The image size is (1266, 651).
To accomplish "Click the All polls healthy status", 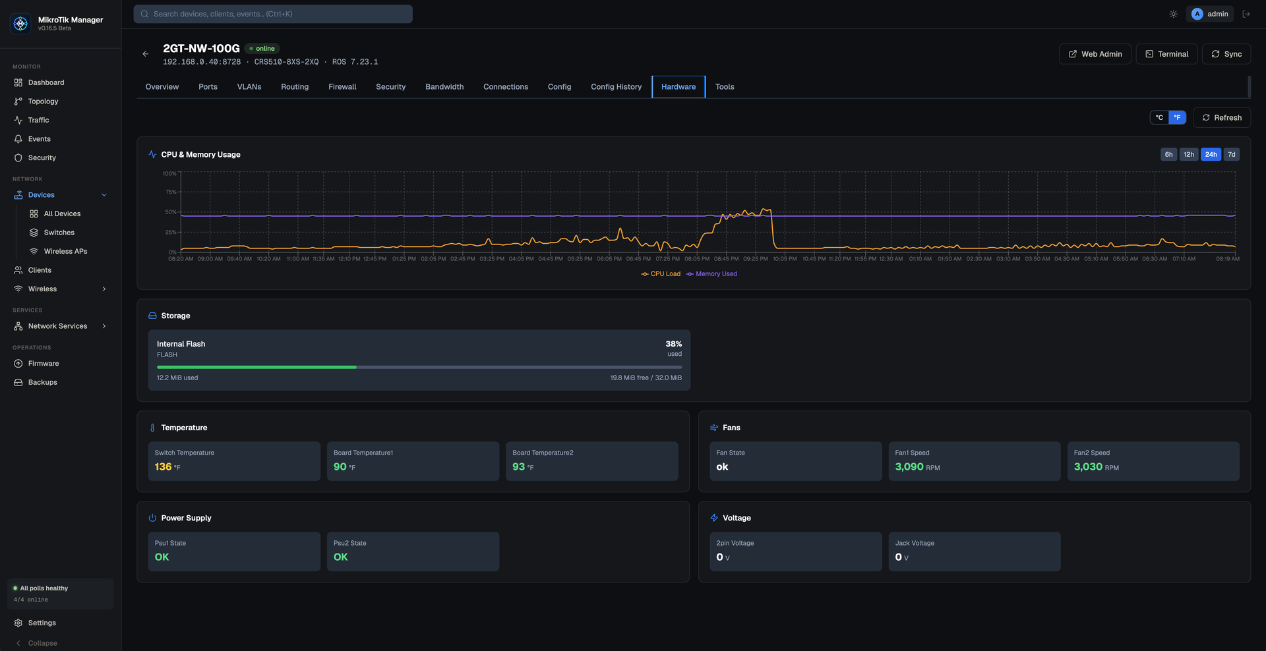I will (x=60, y=594).
